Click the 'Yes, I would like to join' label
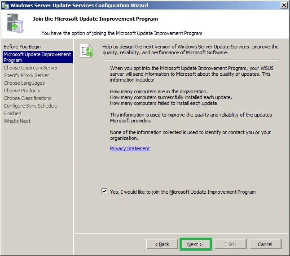 pyautogui.click(x=183, y=192)
